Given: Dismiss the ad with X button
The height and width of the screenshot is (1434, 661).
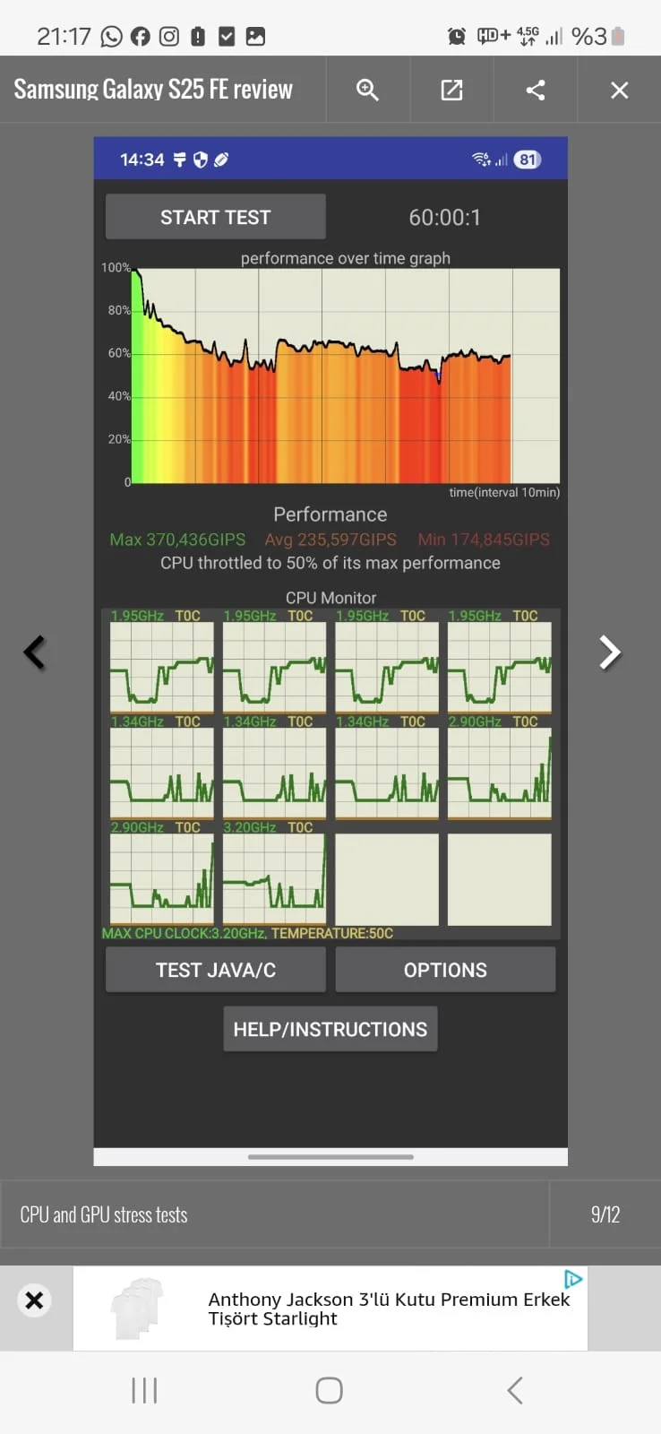Looking at the screenshot, I should point(34,1300).
